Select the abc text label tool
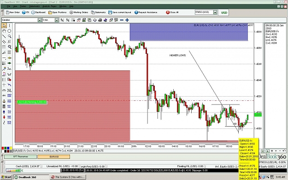Viewport: 288px width, 180px height. tap(4, 95)
